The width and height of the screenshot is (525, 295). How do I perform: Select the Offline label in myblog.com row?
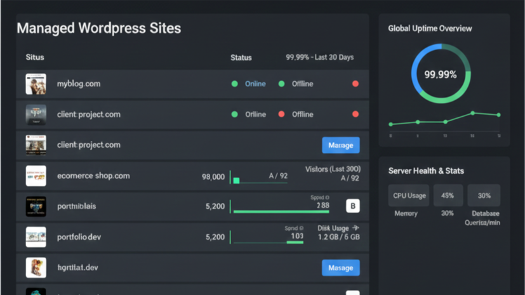click(302, 84)
